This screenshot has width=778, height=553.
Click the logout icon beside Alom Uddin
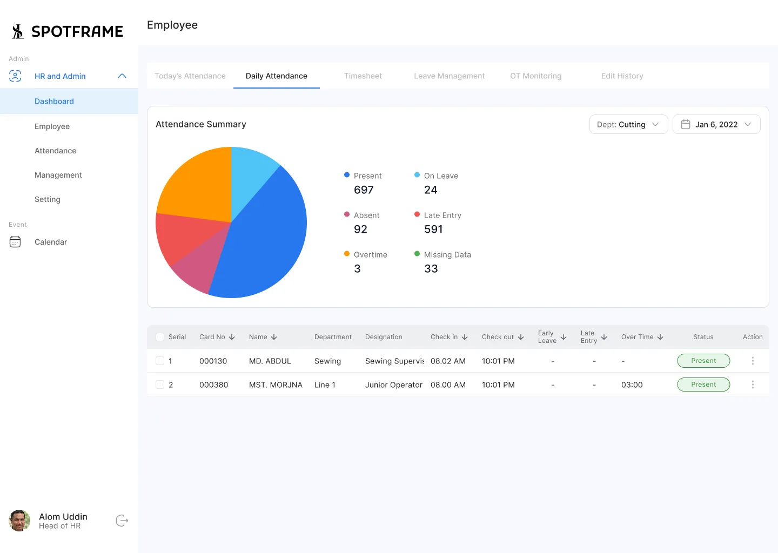(x=122, y=521)
